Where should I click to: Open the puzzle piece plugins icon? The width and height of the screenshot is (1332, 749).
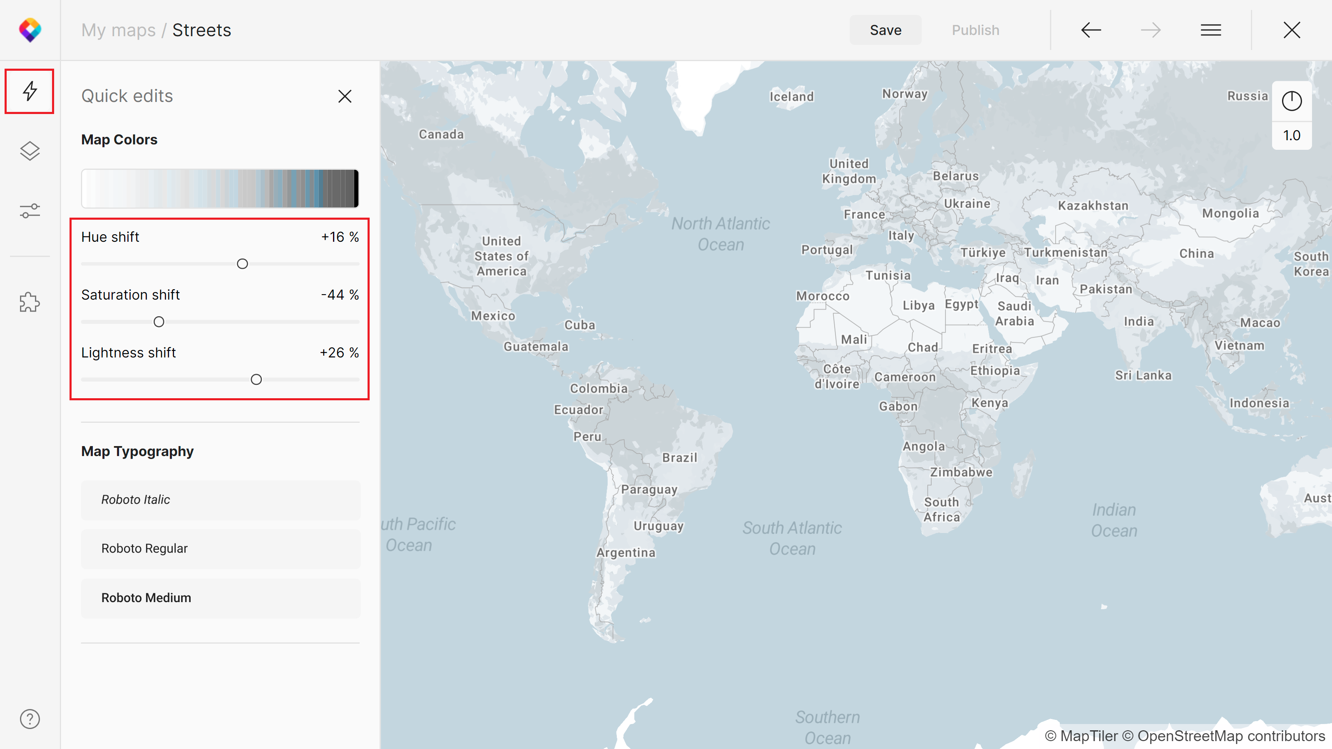pyautogui.click(x=30, y=303)
